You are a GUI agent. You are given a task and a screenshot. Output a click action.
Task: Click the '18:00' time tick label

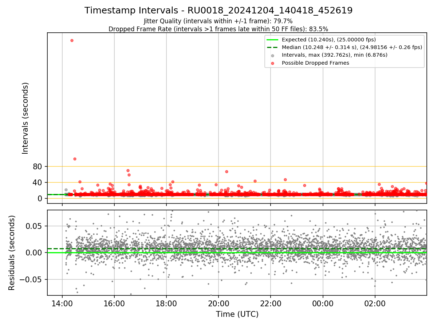pyautogui.click(x=166, y=303)
